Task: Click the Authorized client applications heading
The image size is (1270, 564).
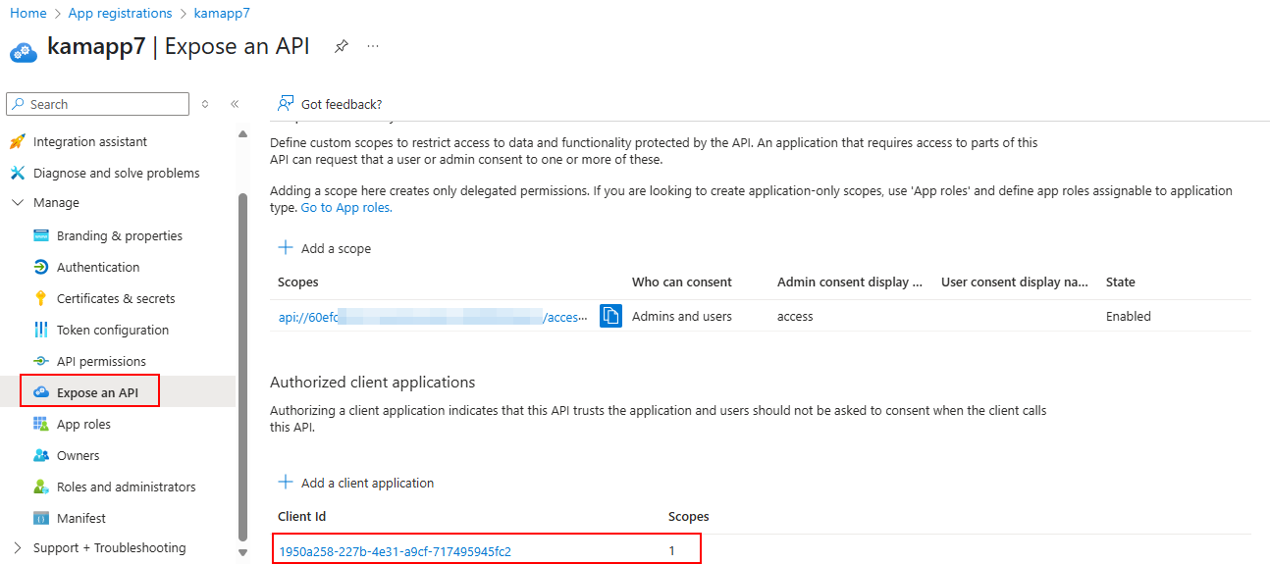Action: pos(373,383)
